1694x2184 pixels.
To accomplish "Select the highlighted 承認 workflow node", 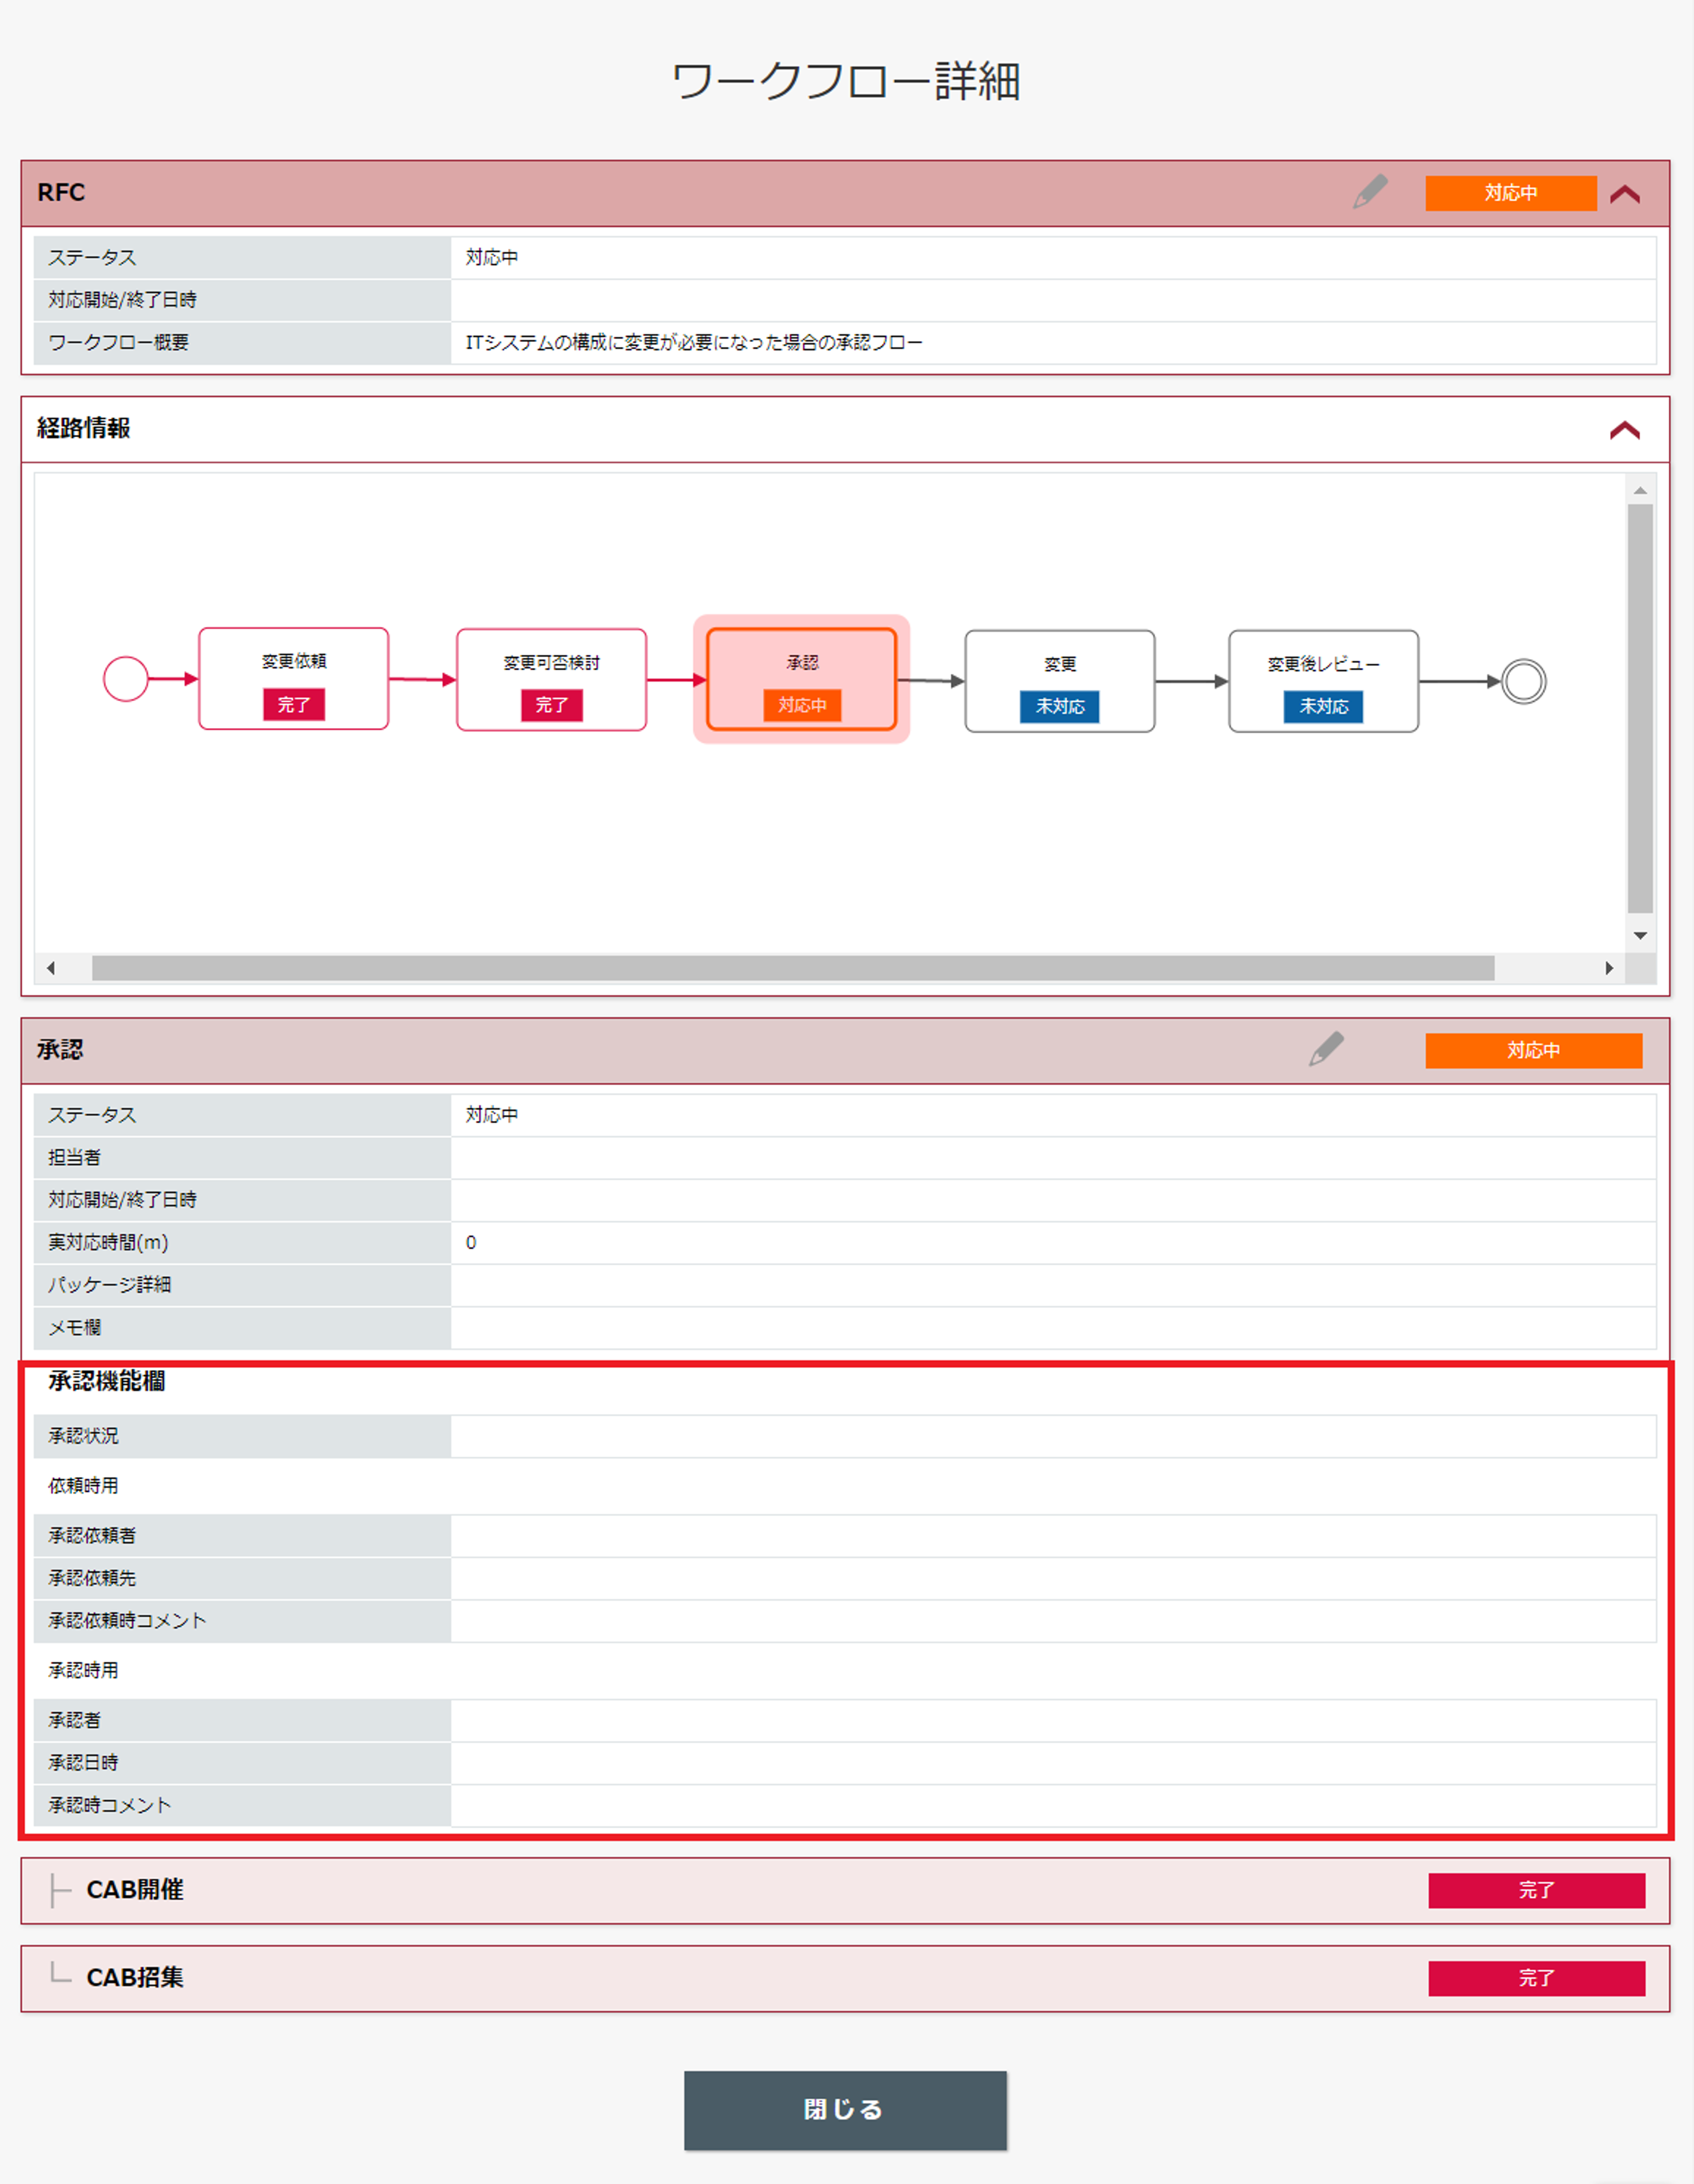I will pos(801,679).
